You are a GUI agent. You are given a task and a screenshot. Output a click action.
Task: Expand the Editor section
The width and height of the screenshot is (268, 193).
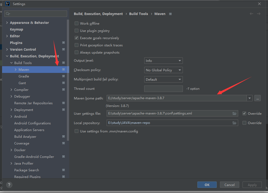(x=7, y=36)
